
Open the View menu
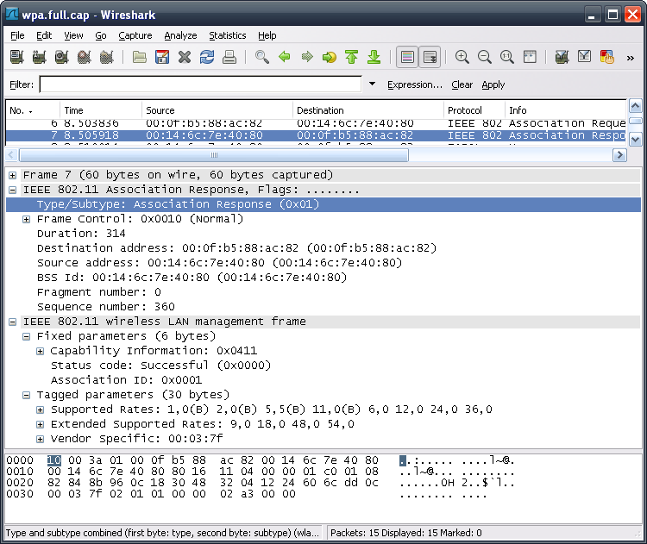(73, 35)
